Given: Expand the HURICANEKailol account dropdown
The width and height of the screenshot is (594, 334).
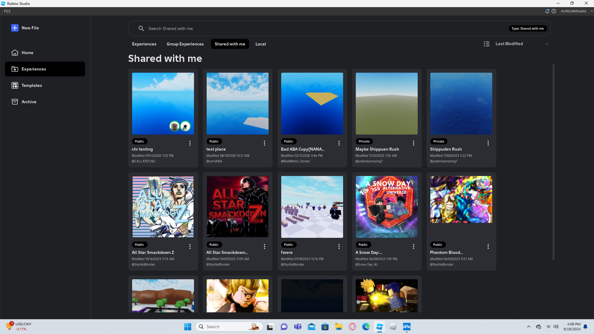Looking at the screenshot, I should coord(591,11).
